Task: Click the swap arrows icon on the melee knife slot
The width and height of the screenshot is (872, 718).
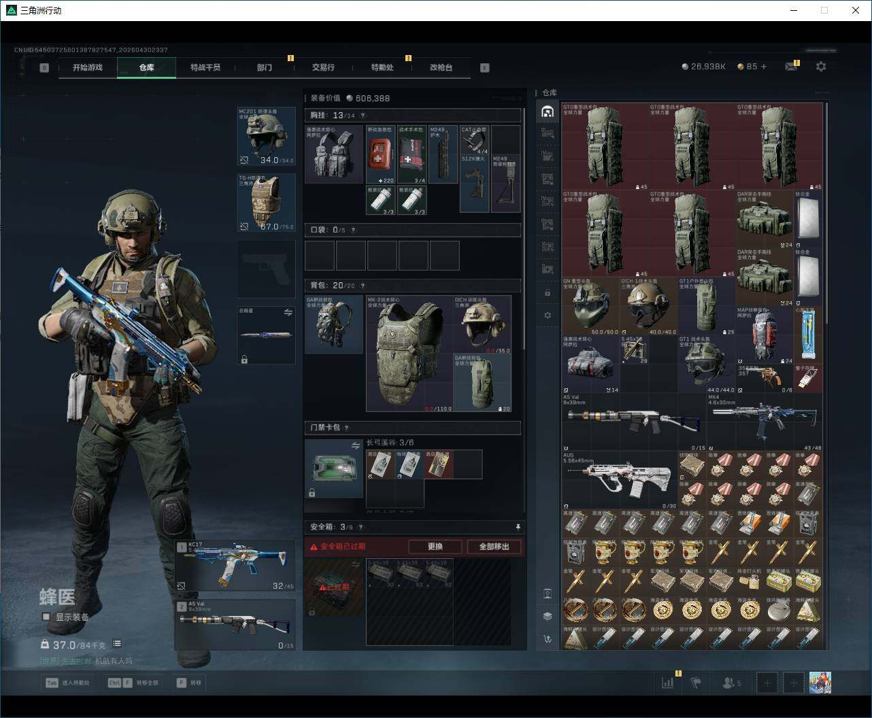Action: 288,313
